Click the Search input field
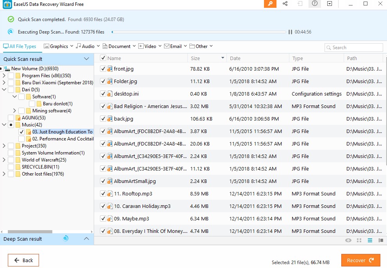The height and width of the screenshot is (268, 387). (354, 48)
